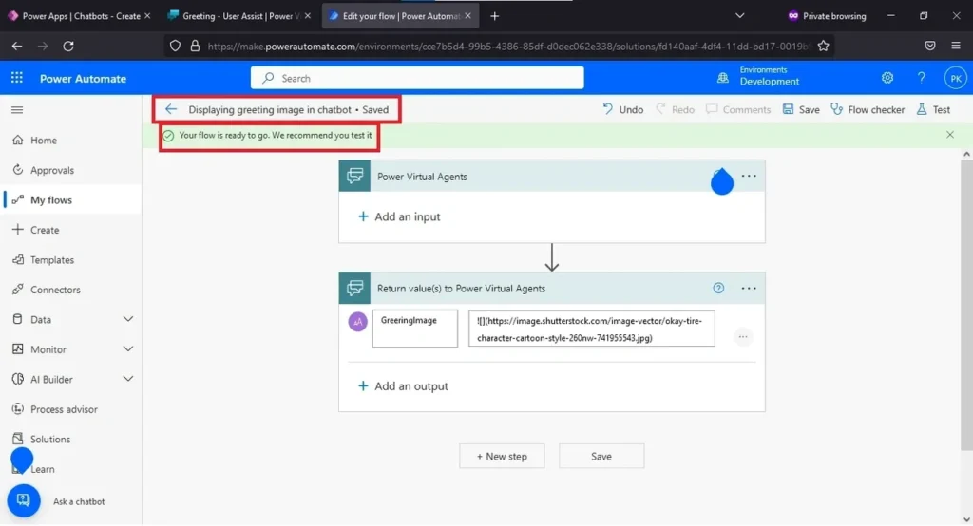Go back using the flow title arrow
Viewport: 973px width, 526px height.
coord(171,109)
